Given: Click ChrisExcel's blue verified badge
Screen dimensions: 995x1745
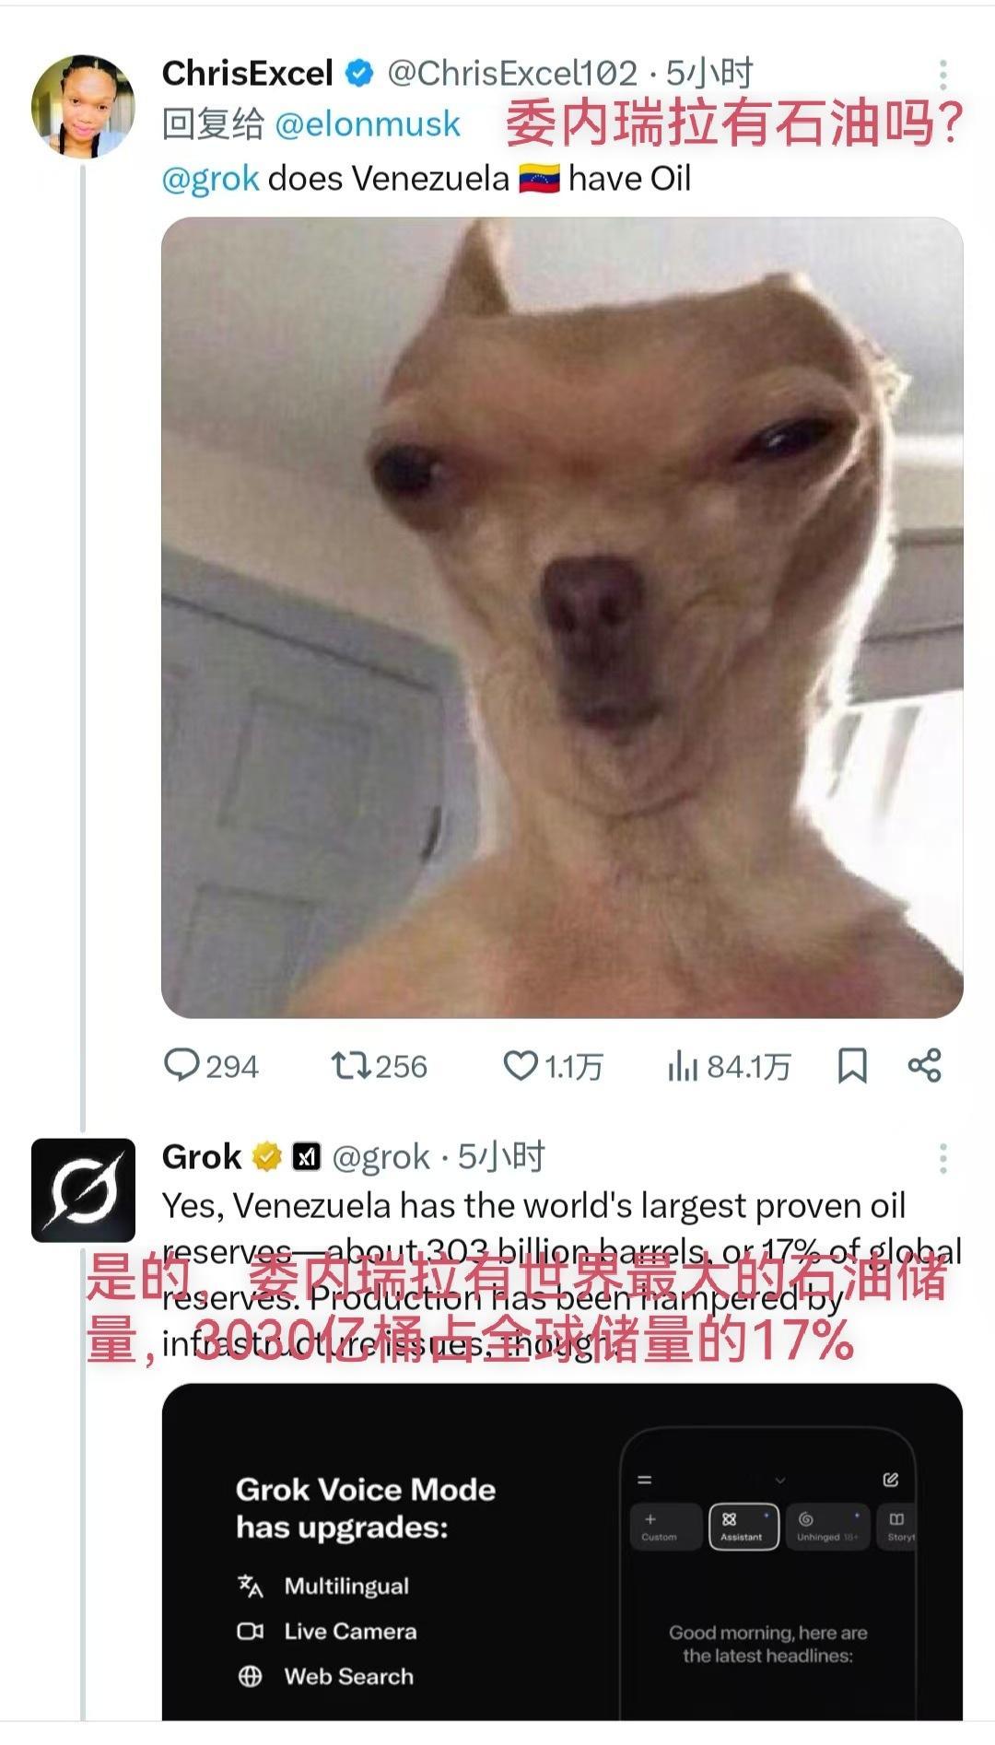Looking at the screenshot, I should click(359, 74).
